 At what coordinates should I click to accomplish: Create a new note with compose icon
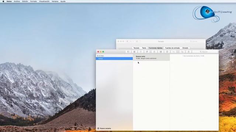147,52
